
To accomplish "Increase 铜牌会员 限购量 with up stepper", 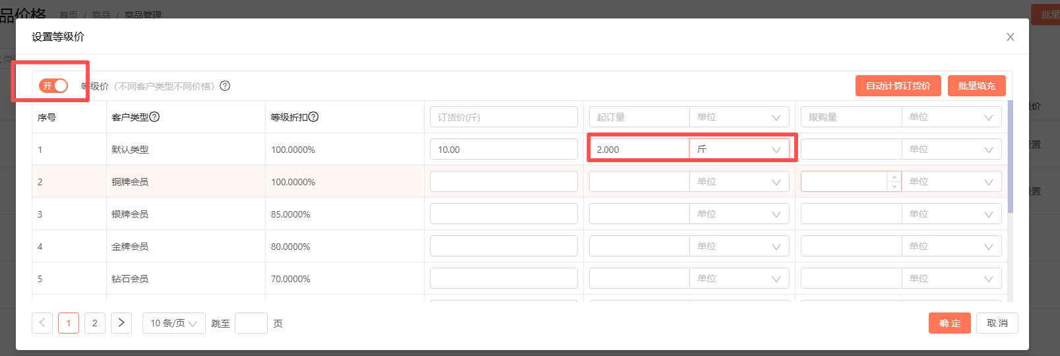I will pos(894,176).
